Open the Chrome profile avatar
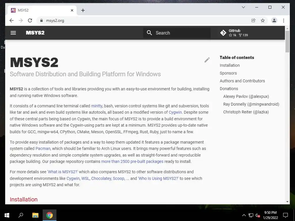Image resolution: width=295 pixels, height=221 pixels. click(274, 20)
